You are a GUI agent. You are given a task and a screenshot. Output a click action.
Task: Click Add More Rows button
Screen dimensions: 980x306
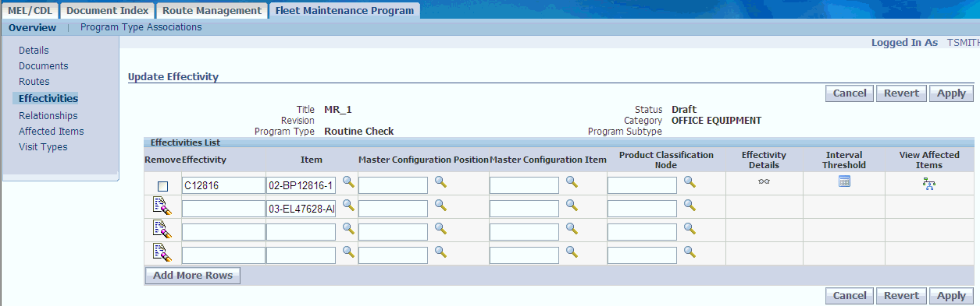click(x=194, y=276)
